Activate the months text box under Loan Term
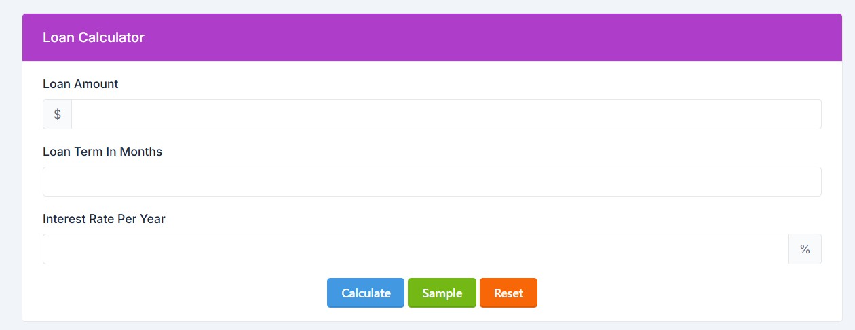This screenshot has height=330, width=855. pyautogui.click(x=432, y=182)
